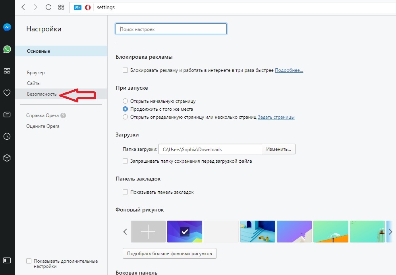This screenshot has width=396, height=275.
Task: Click the Изменить... download folder button
Action: (278, 149)
